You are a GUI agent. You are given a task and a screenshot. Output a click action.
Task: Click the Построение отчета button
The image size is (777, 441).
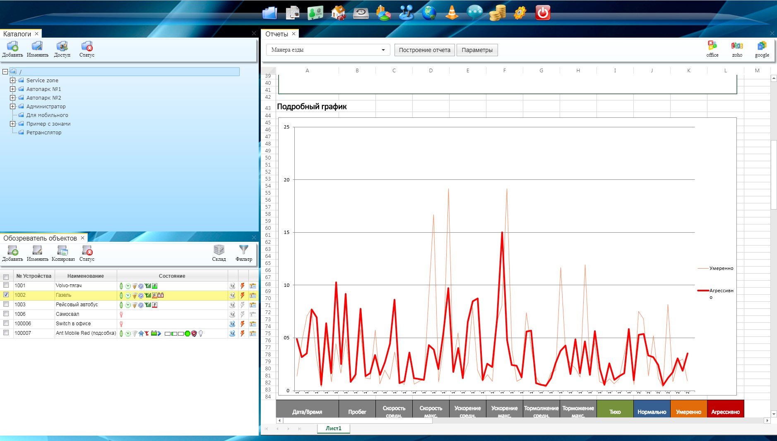pos(424,50)
